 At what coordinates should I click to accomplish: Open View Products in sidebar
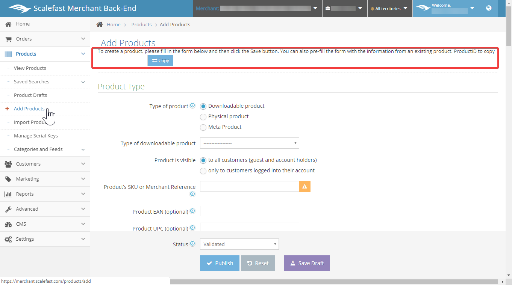point(30,68)
